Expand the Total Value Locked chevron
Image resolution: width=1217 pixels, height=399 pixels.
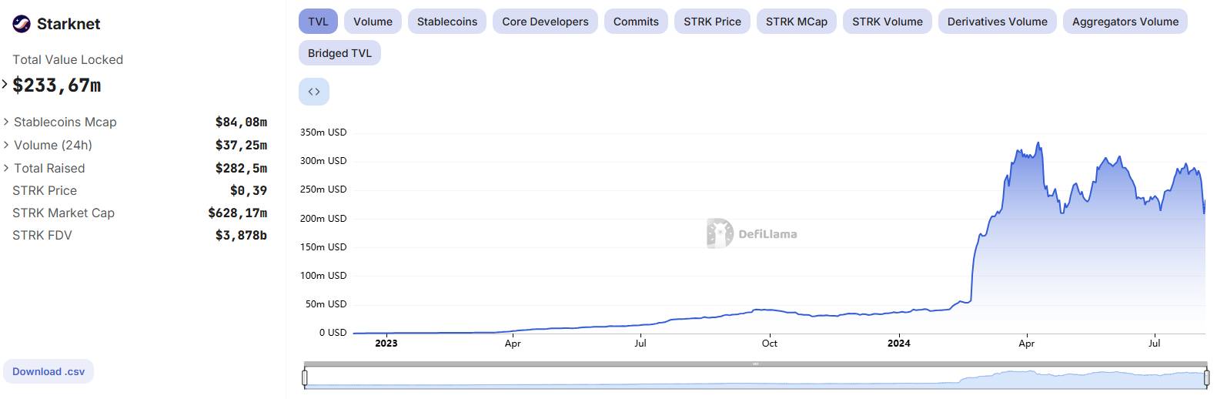tap(5, 84)
